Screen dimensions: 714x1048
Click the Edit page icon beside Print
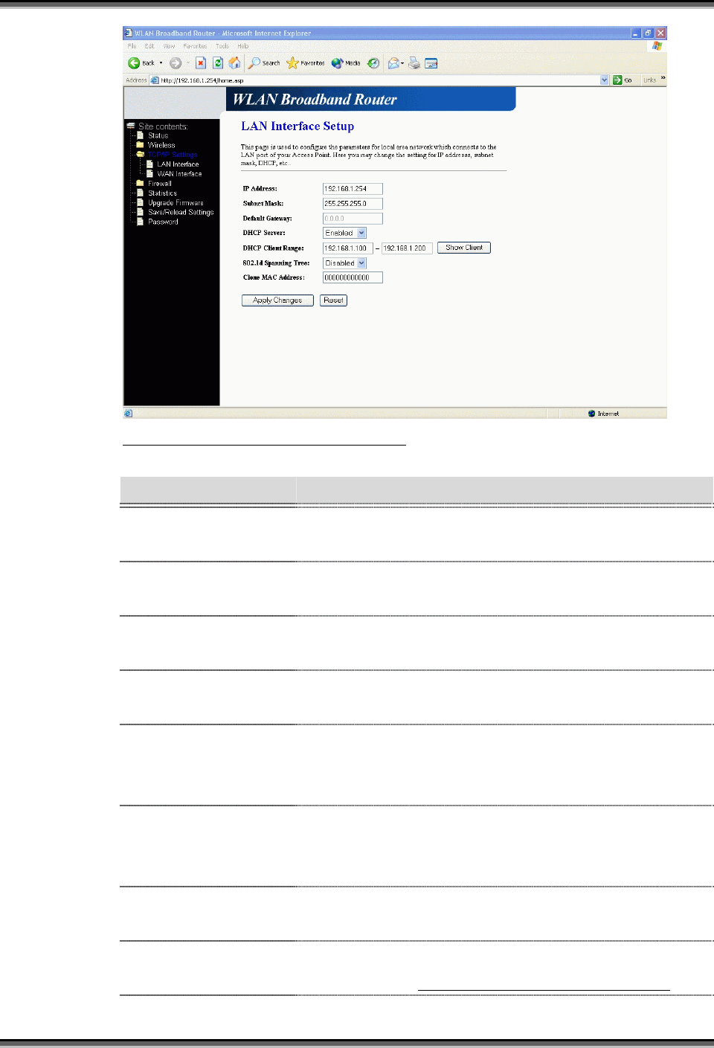click(x=431, y=63)
